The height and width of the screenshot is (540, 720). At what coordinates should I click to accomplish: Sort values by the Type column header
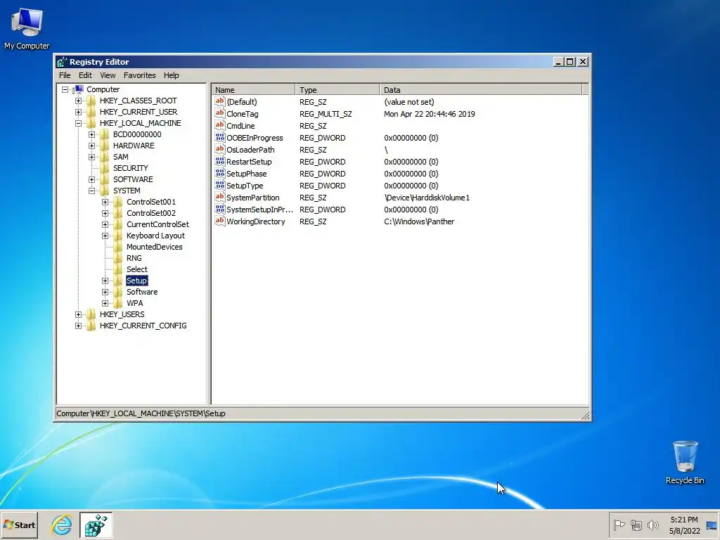tap(337, 89)
